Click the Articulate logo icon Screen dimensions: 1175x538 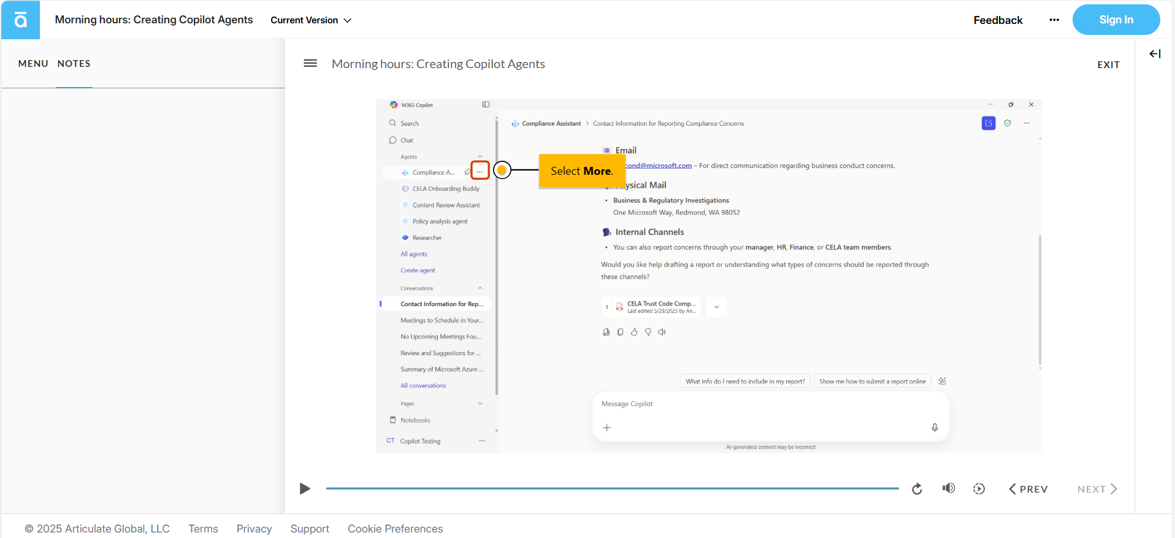pyautogui.click(x=20, y=20)
